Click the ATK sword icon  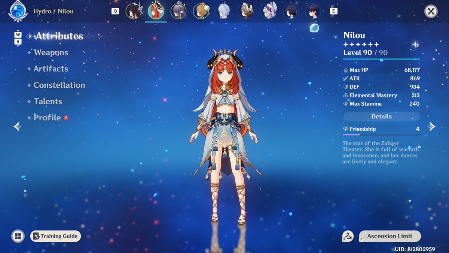coord(345,78)
